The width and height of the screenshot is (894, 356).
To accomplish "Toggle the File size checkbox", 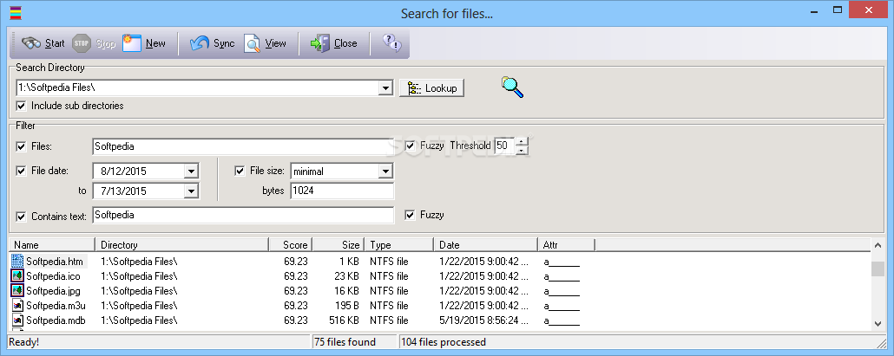I will pyautogui.click(x=240, y=171).
